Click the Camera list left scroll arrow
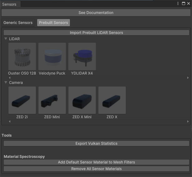Viewport: 192px width, 177px height. tap(10, 121)
